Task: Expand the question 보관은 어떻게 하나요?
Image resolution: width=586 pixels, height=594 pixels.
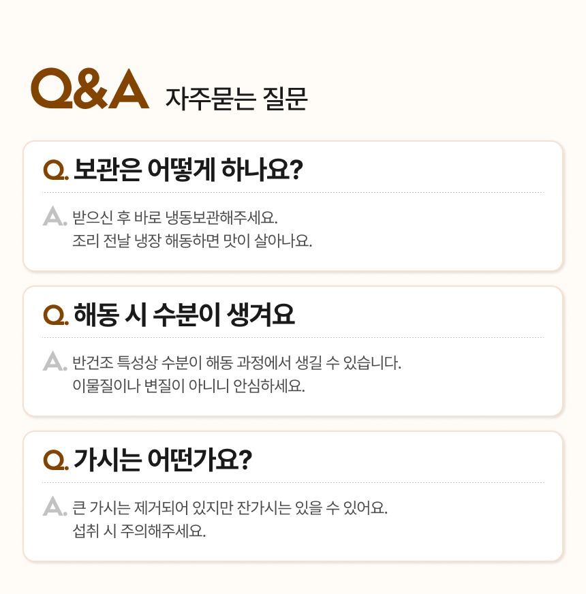Action: [x=187, y=169]
